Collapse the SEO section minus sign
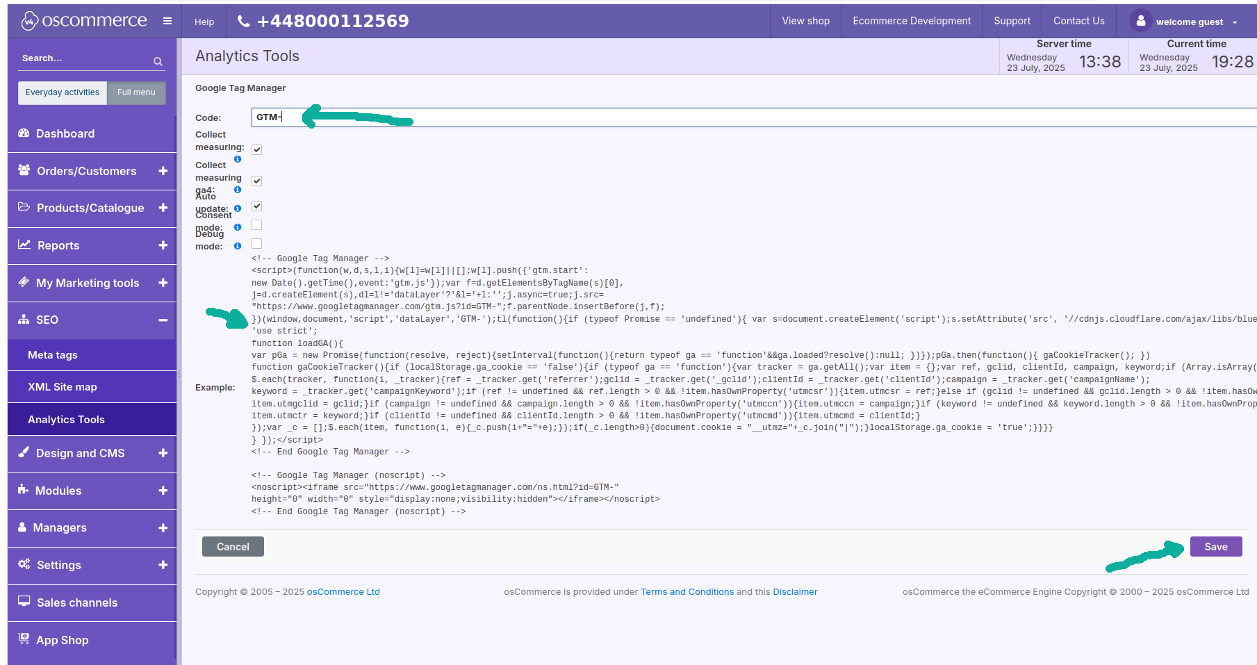The image size is (1257, 665). pos(163,320)
